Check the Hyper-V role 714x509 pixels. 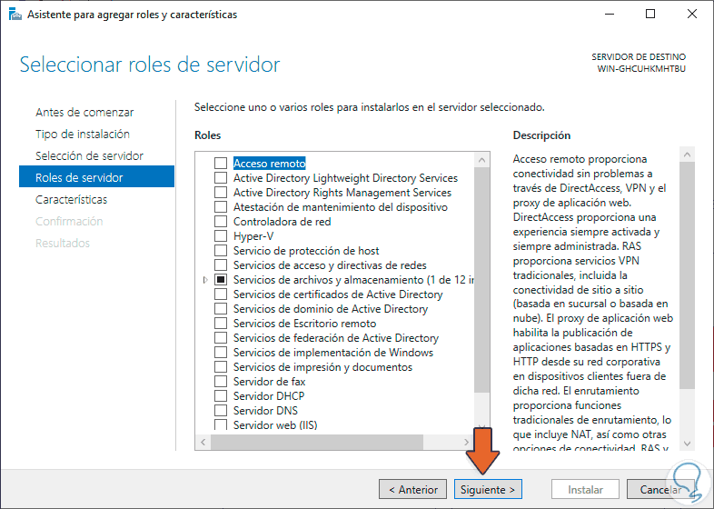[221, 236]
